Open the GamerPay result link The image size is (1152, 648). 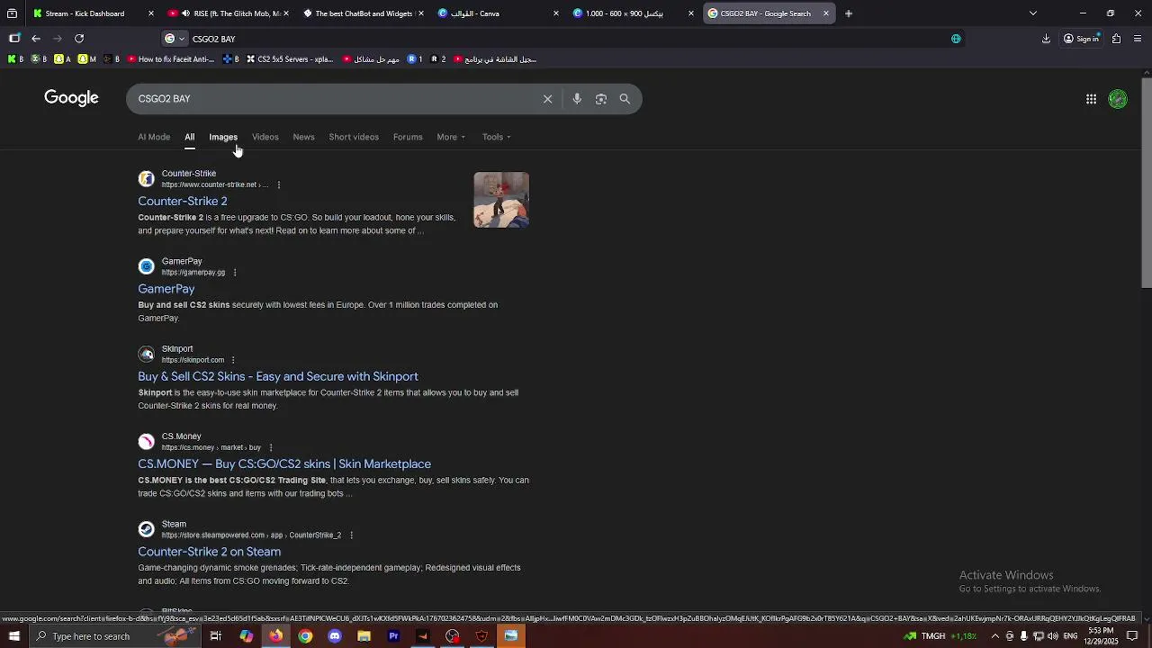pyautogui.click(x=166, y=289)
